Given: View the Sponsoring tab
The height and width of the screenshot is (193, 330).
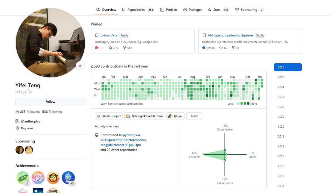Looking at the screenshot, I should (249, 10).
